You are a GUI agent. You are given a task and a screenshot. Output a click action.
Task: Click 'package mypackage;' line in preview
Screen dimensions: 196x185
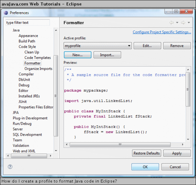86,90
